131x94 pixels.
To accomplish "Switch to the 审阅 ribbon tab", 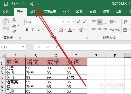I will [93, 12].
